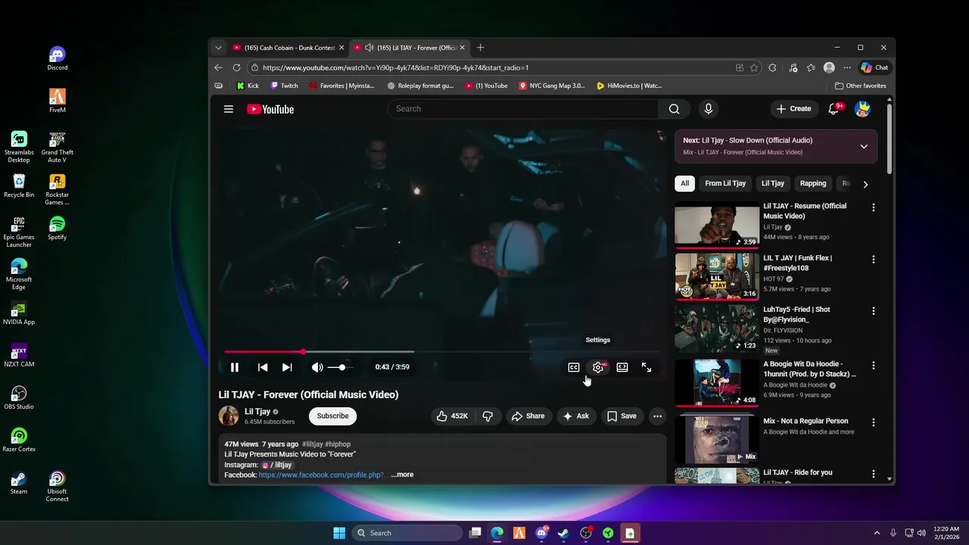Go to YouTube home via the logo
This screenshot has height=545, width=969.
[x=270, y=109]
